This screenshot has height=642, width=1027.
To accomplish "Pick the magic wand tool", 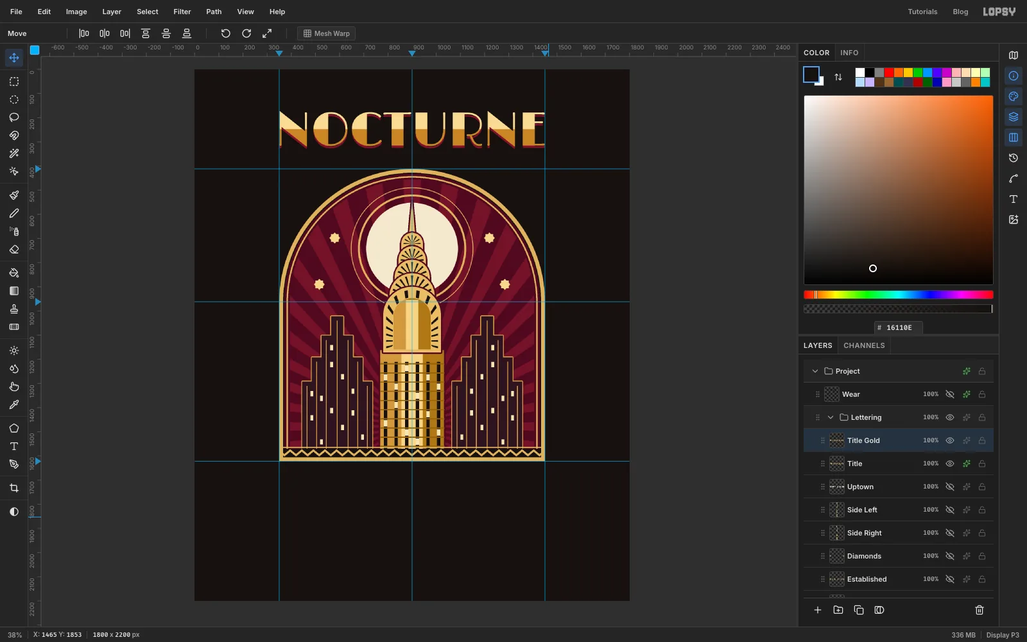I will point(14,153).
